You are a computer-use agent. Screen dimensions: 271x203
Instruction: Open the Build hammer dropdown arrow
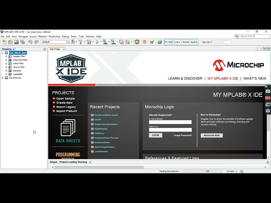(85, 42)
